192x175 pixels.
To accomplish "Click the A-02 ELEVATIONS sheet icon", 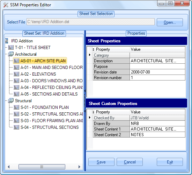I will [x=16, y=74].
